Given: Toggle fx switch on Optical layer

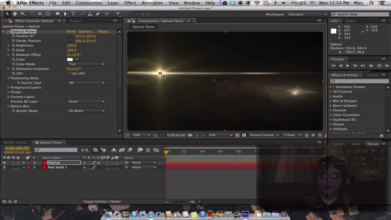Looking at the screenshot, I should (98, 163).
